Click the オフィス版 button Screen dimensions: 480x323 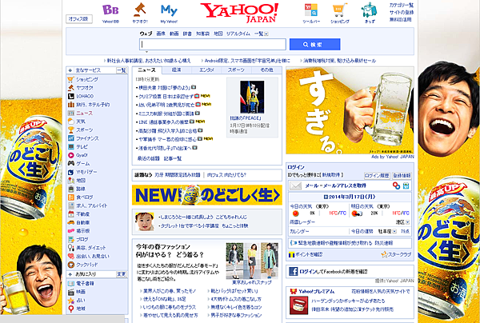pyautogui.click(x=78, y=19)
